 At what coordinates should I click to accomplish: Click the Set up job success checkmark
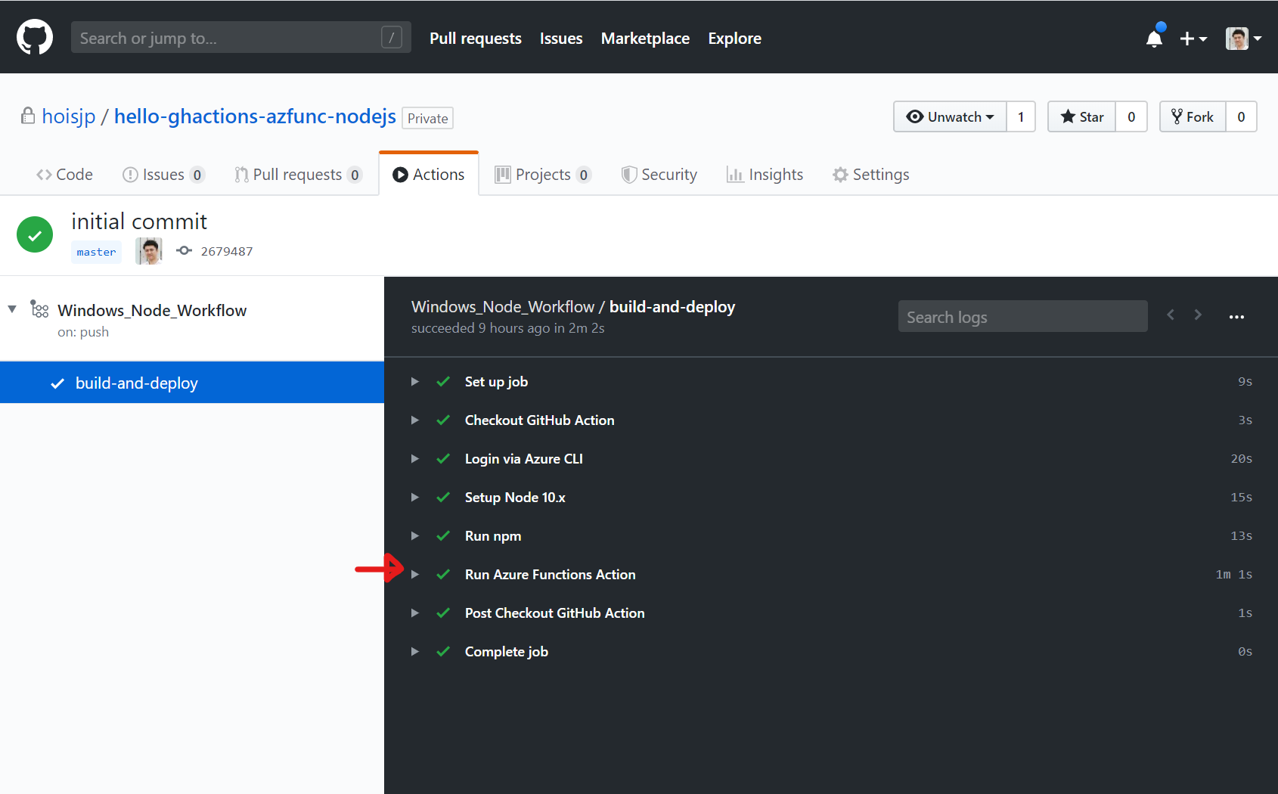coord(443,382)
